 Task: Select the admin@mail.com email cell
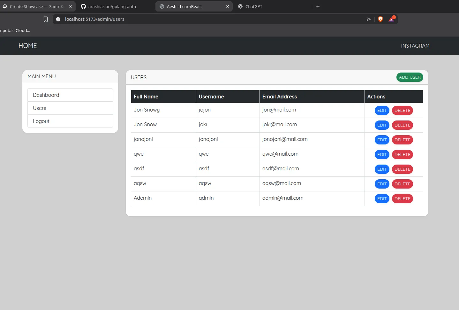click(312, 198)
